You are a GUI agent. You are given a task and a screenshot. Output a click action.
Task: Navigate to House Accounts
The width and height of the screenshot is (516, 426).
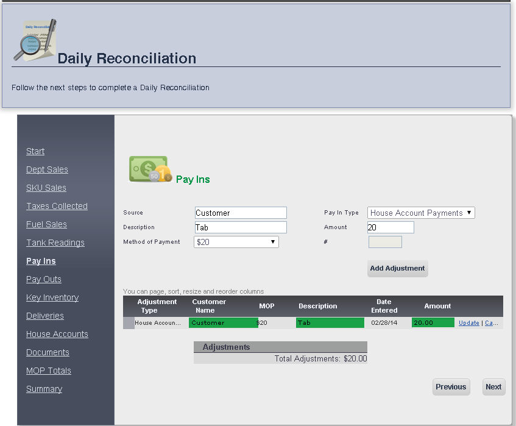[57, 334]
